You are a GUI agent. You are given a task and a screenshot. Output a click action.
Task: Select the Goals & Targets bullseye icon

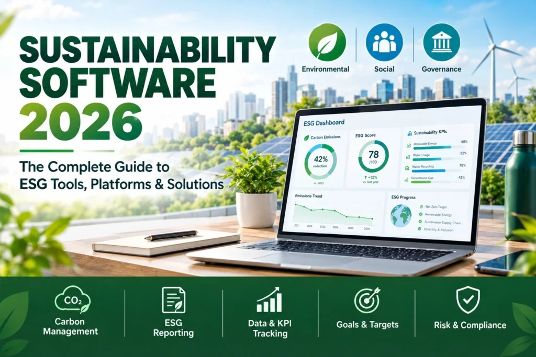click(x=367, y=300)
